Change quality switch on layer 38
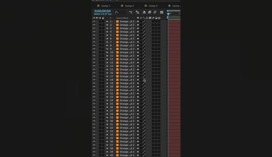Viewport: 272px width, 157px height. click(144, 148)
